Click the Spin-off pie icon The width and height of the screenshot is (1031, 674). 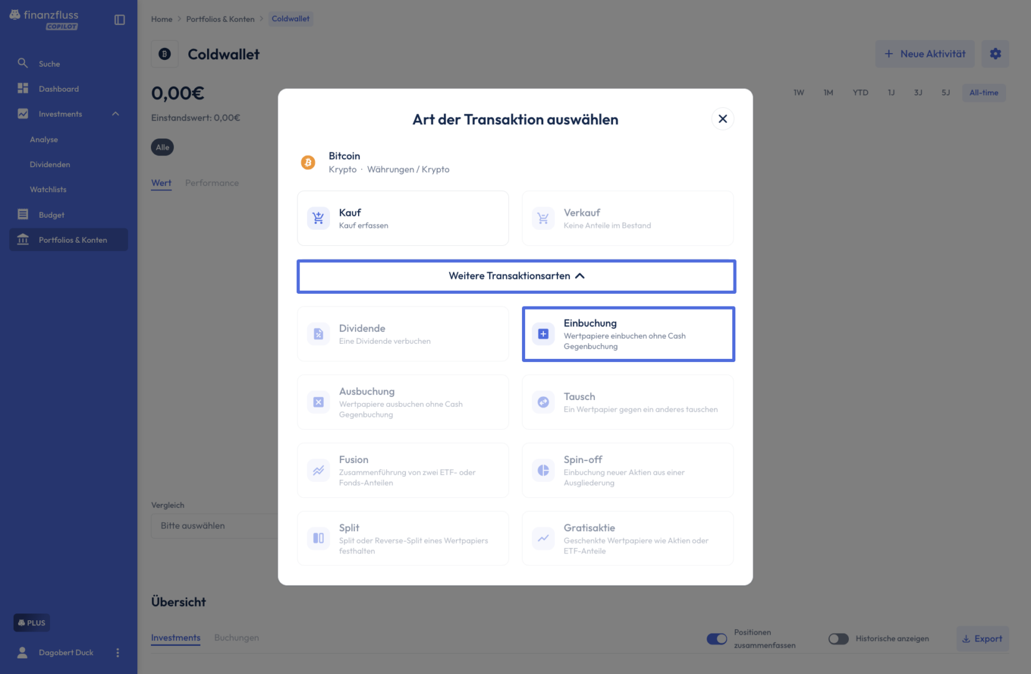click(543, 470)
